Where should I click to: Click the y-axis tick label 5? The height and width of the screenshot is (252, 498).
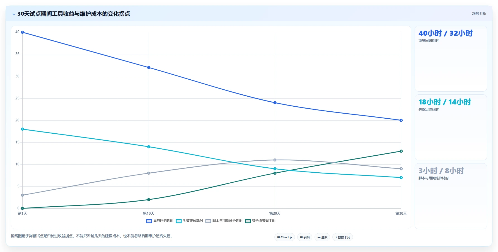click(18, 186)
